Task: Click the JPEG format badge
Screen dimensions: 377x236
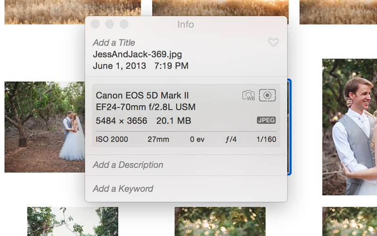Action: [266, 120]
